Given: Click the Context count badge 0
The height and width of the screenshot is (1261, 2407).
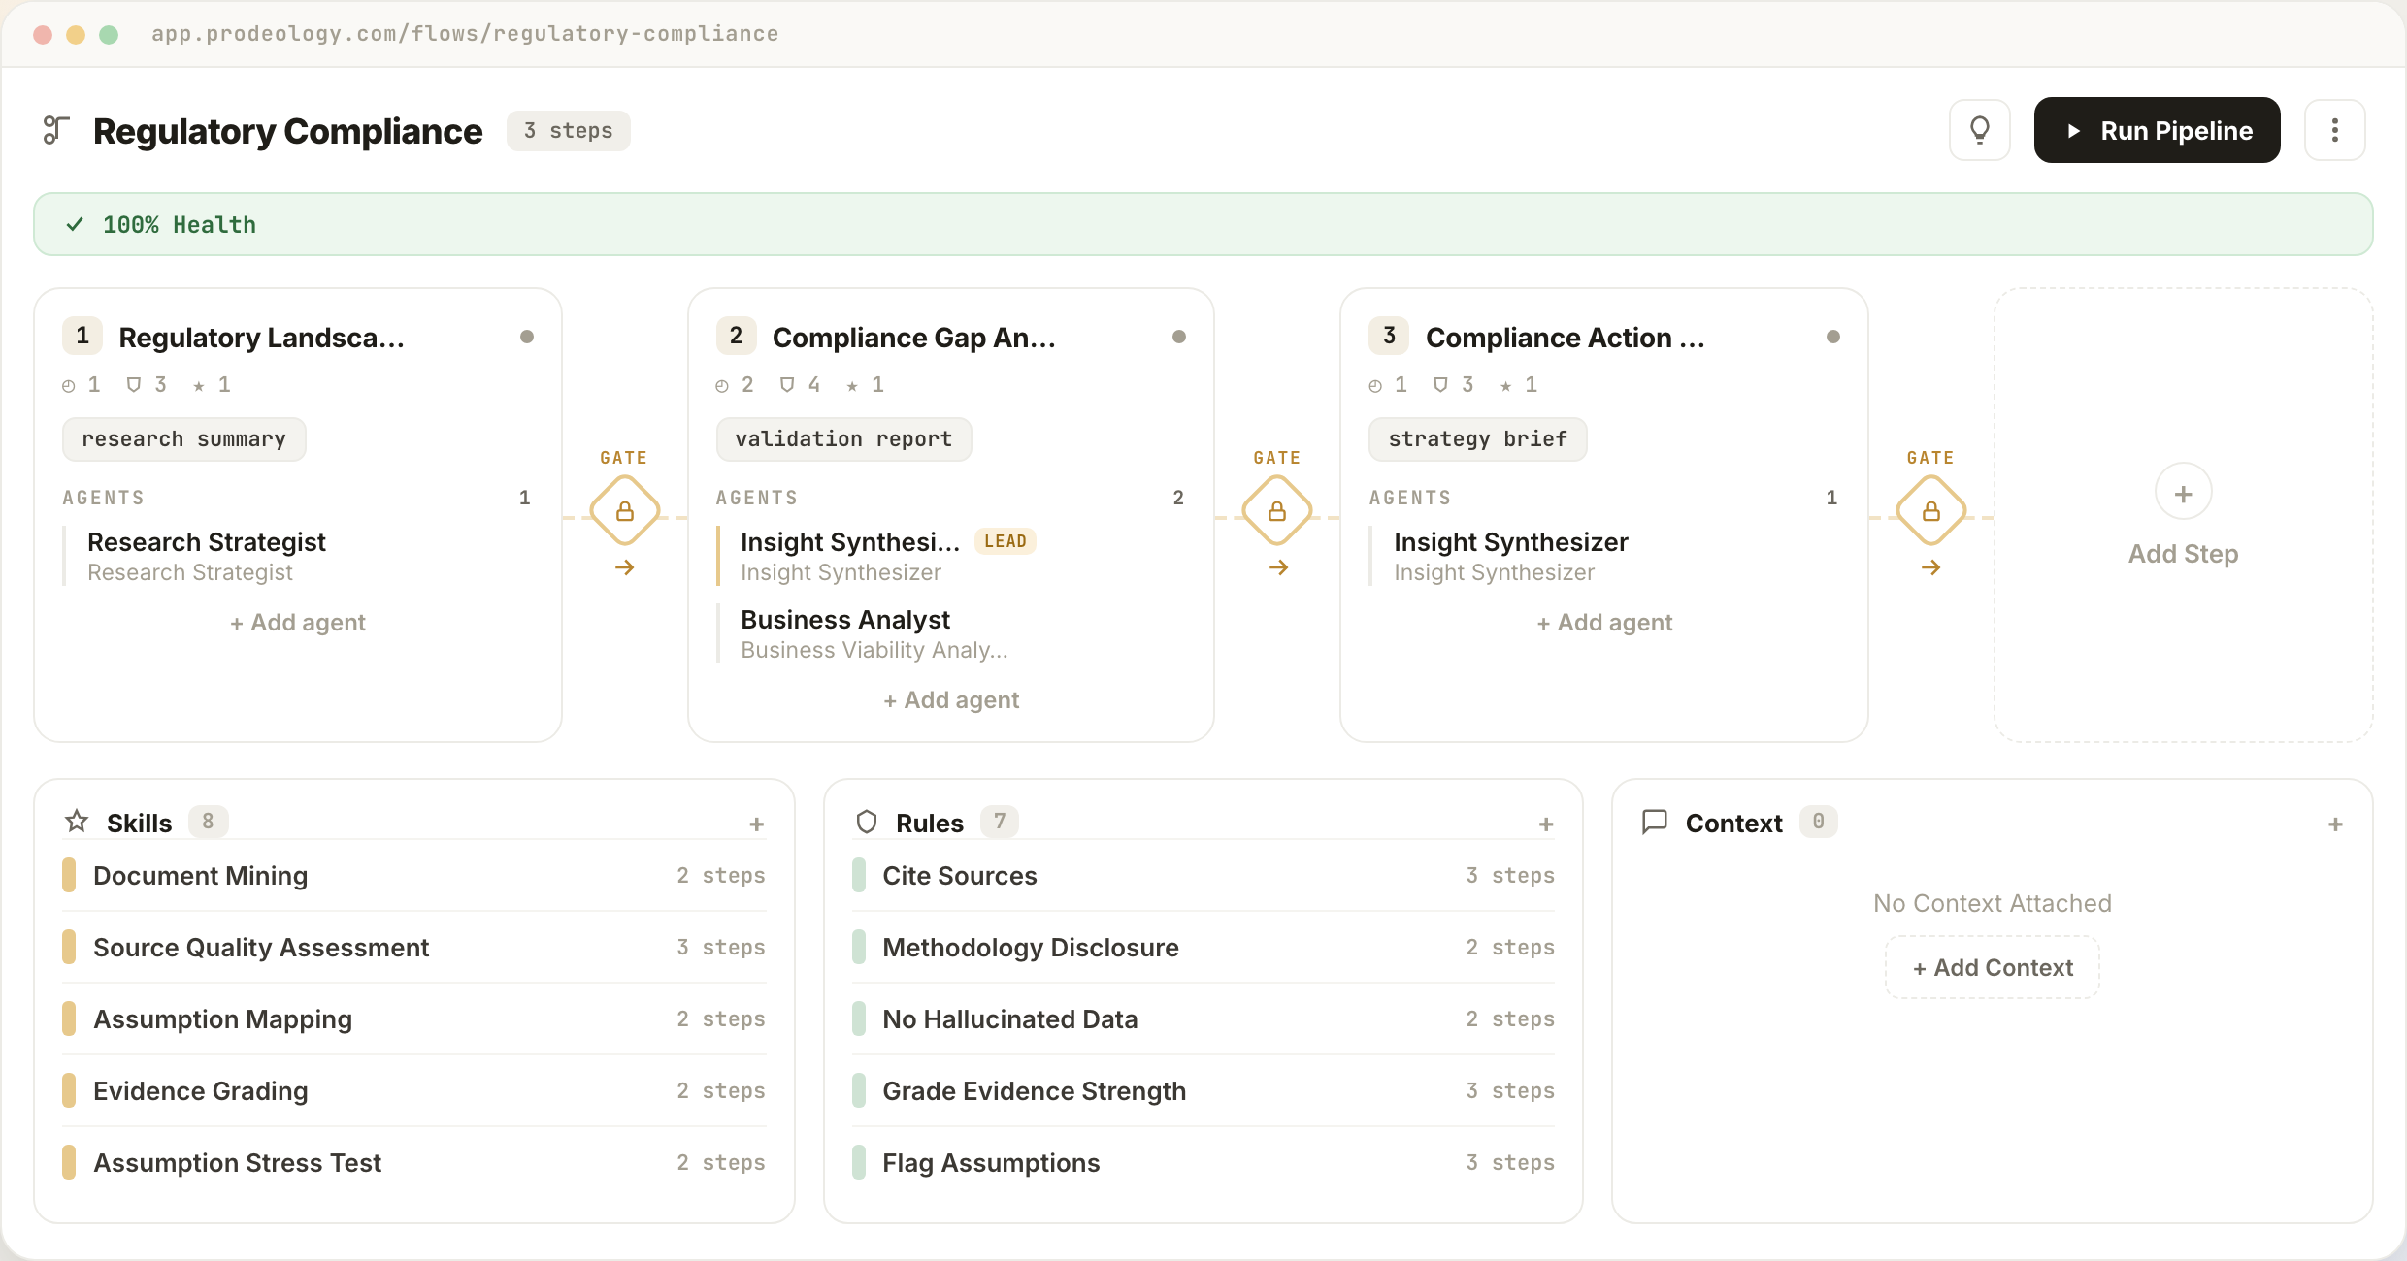Looking at the screenshot, I should click(x=1818, y=822).
